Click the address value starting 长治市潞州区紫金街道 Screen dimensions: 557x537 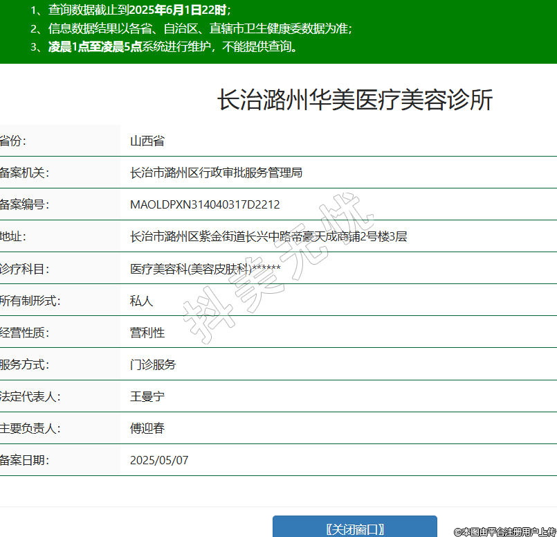coord(268,236)
